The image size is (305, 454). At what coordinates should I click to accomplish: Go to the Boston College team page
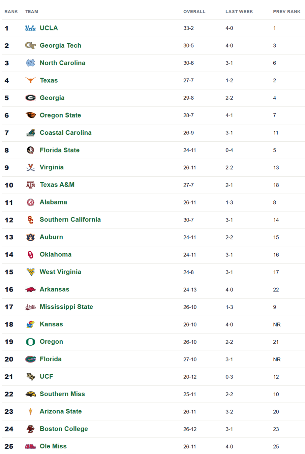[64, 429]
